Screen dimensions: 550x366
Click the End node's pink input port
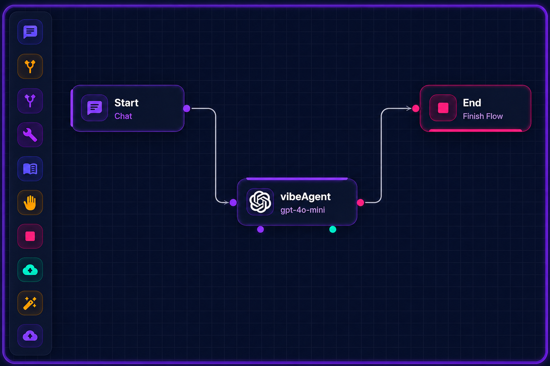click(x=416, y=108)
